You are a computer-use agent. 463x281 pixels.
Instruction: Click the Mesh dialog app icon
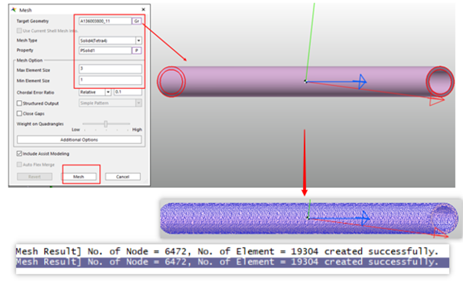point(13,10)
